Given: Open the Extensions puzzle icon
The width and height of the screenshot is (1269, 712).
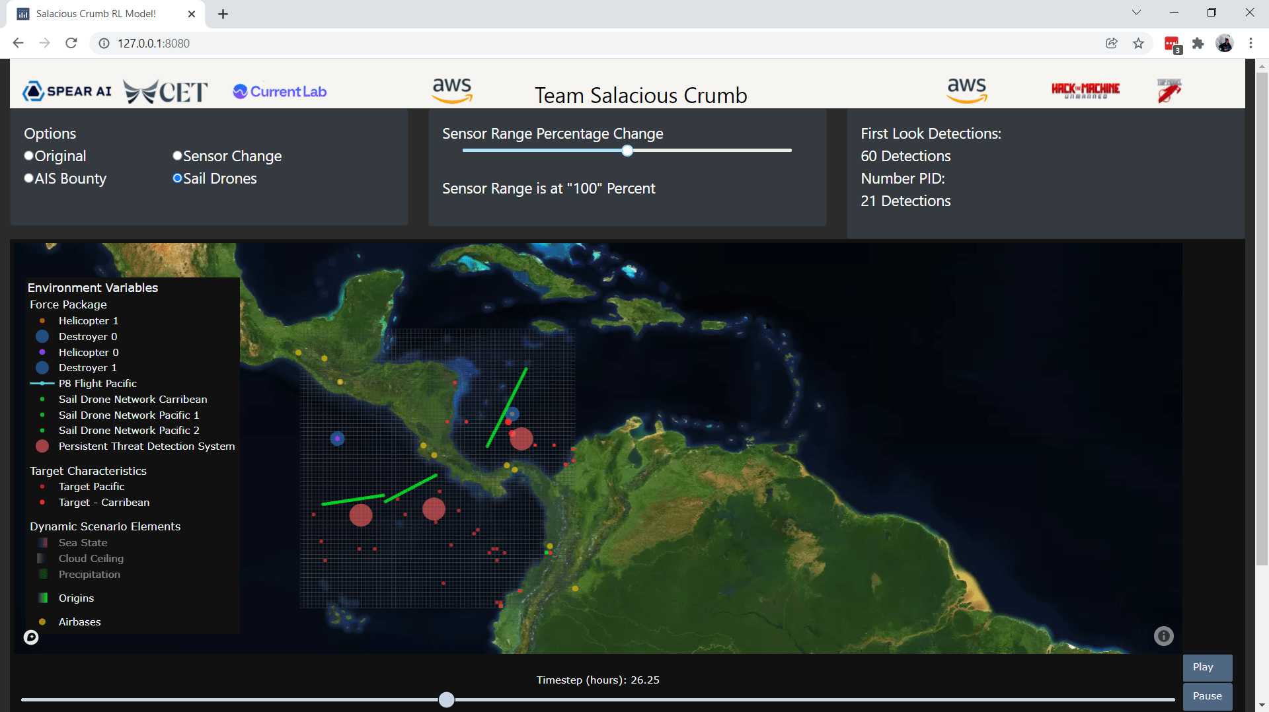Looking at the screenshot, I should point(1198,44).
